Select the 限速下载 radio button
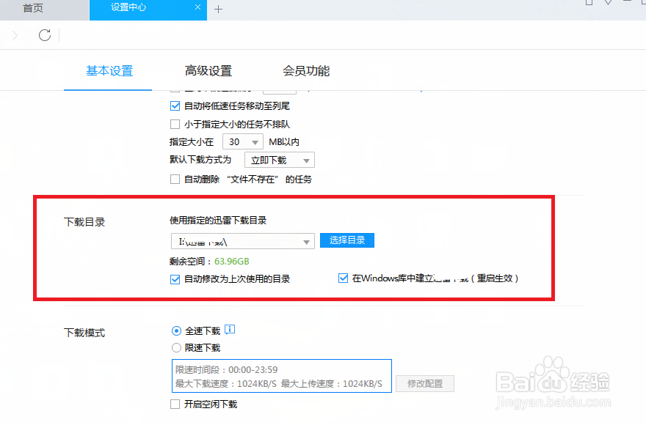This screenshot has width=646, height=425. click(175, 347)
